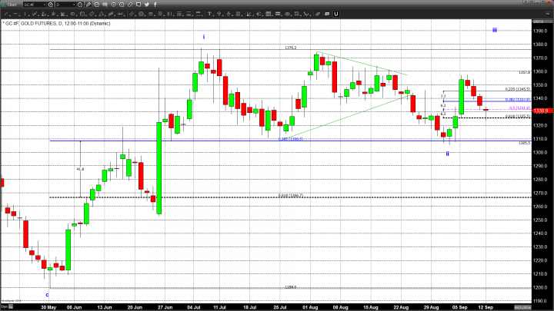
Task: Click the eye visibility icon in toolbar
Action: (x=288, y=14)
